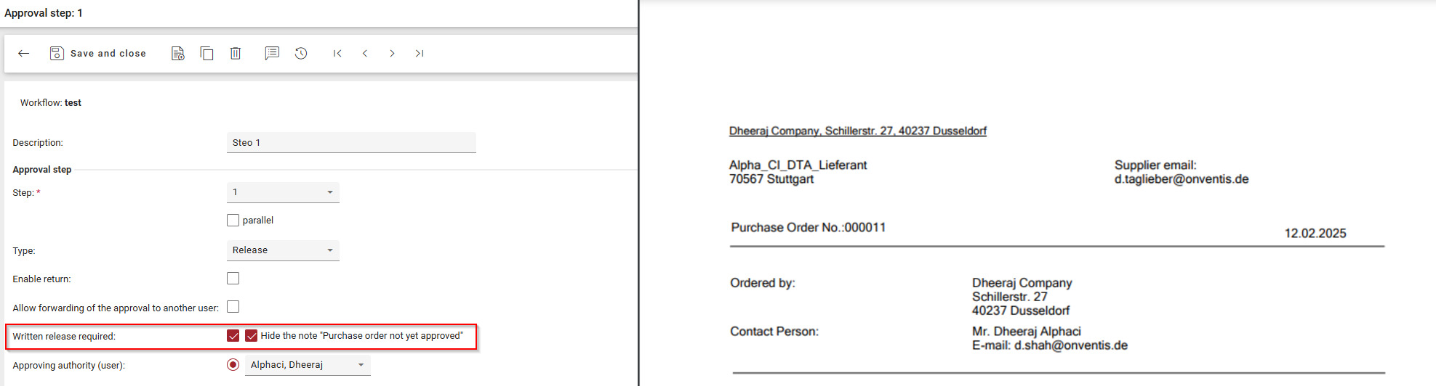Open the approver dropdown Alphaci, Dheeraj
Screen dimensions: 1436x386
click(308, 365)
